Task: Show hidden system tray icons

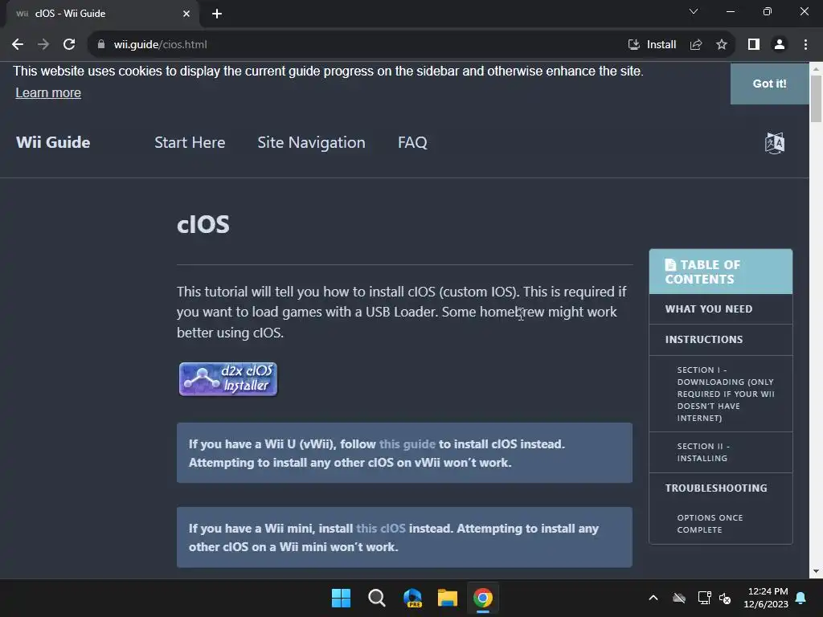Action: (653, 598)
